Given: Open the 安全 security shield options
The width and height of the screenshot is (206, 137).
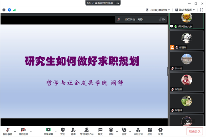Looking at the screenshot, I should (x=63, y=131).
